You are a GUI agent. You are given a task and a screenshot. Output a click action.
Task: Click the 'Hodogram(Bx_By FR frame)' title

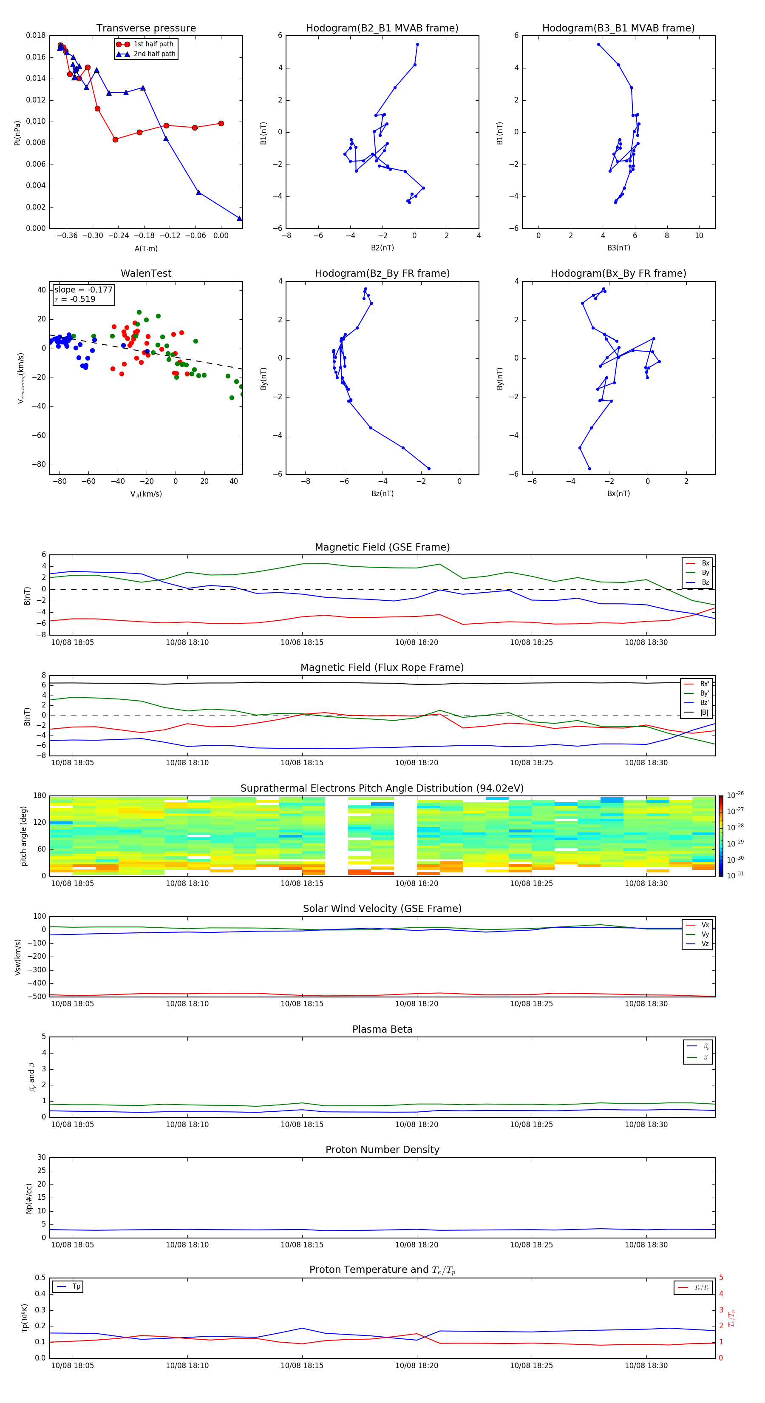click(x=618, y=273)
